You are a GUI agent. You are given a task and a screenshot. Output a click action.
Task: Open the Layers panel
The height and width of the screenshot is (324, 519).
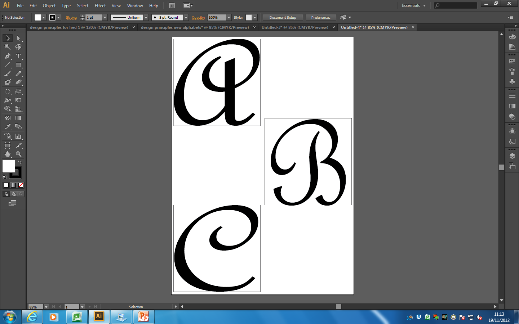pos(512,156)
